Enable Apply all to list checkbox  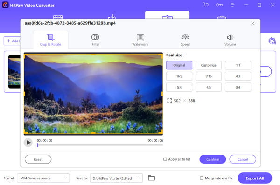pos(165,159)
